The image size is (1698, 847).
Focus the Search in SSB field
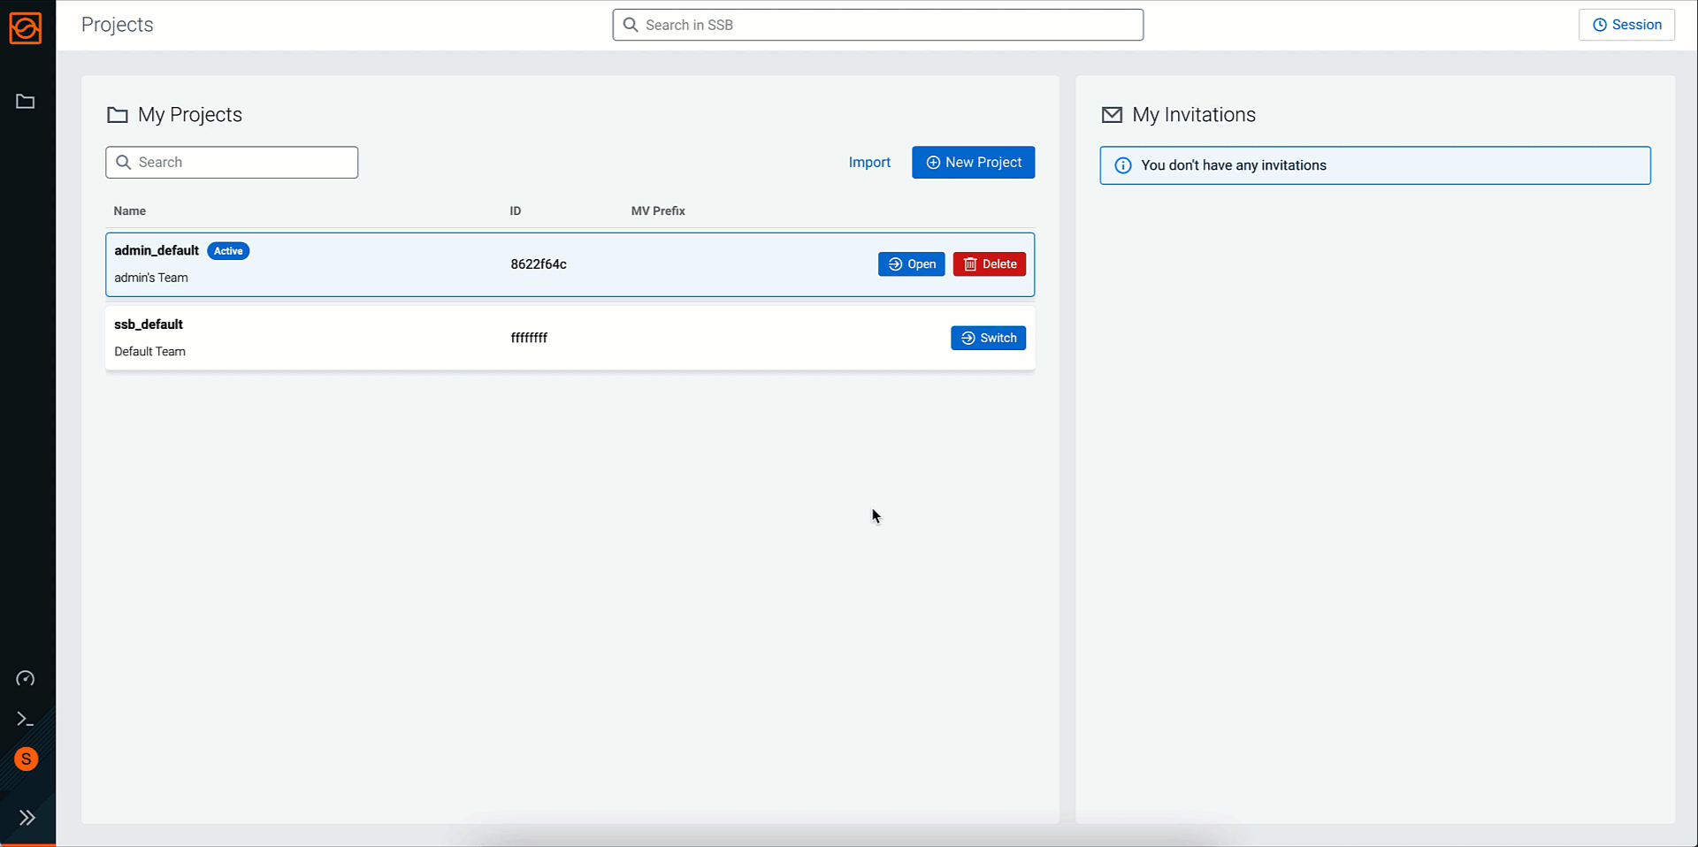[877, 25]
